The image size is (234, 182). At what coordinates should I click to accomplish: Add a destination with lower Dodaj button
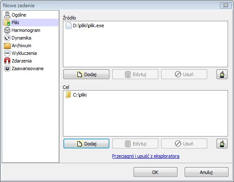click(86, 143)
